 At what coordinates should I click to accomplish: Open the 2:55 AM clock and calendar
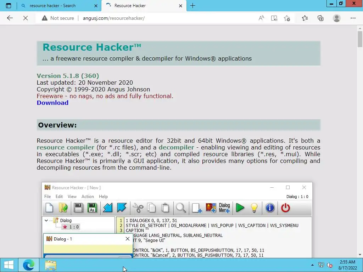point(347,265)
